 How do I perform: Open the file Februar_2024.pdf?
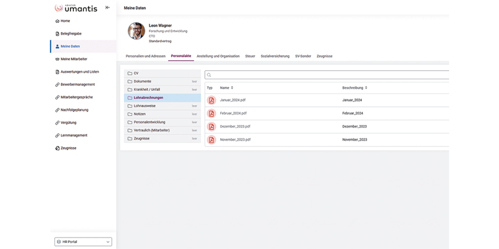tap(234, 113)
